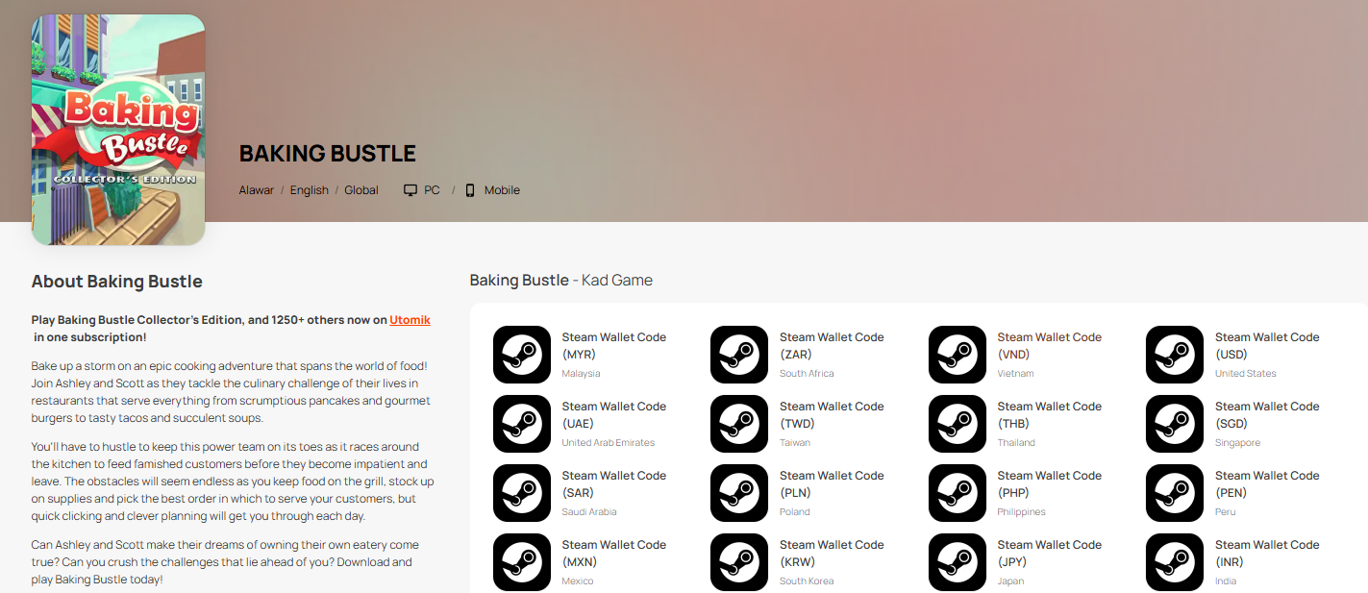The height and width of the screenshot is (593, 1368).
Task: Click the Steam icon for India INR
Action: (x=1175, y=562)
